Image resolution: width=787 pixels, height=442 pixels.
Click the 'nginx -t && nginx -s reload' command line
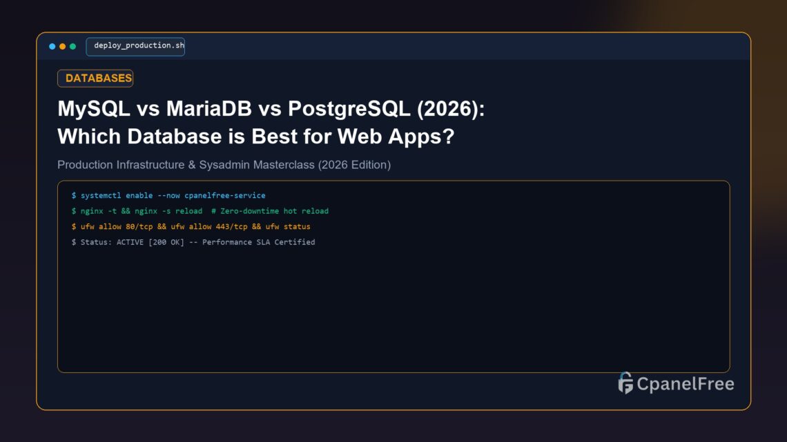click(x=200, y=211)
